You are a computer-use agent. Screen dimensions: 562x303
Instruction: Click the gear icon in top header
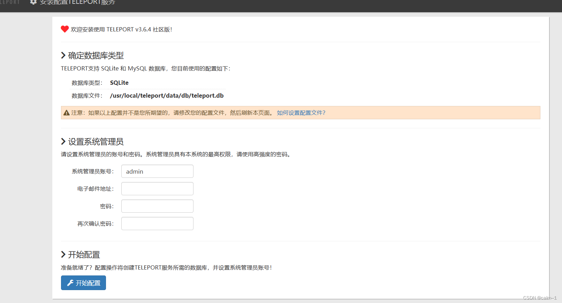pos(33,2)
